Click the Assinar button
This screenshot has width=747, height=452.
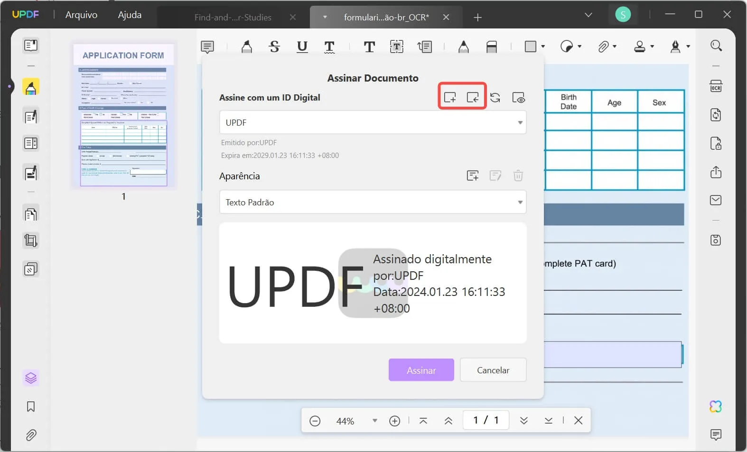coord(421,370)
